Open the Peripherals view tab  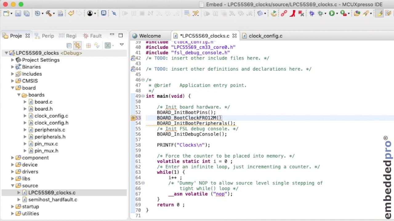click(44, 36)
